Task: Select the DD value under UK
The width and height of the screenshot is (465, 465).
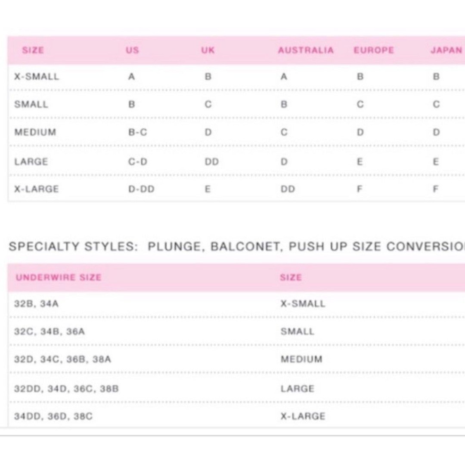Action: 212,162
